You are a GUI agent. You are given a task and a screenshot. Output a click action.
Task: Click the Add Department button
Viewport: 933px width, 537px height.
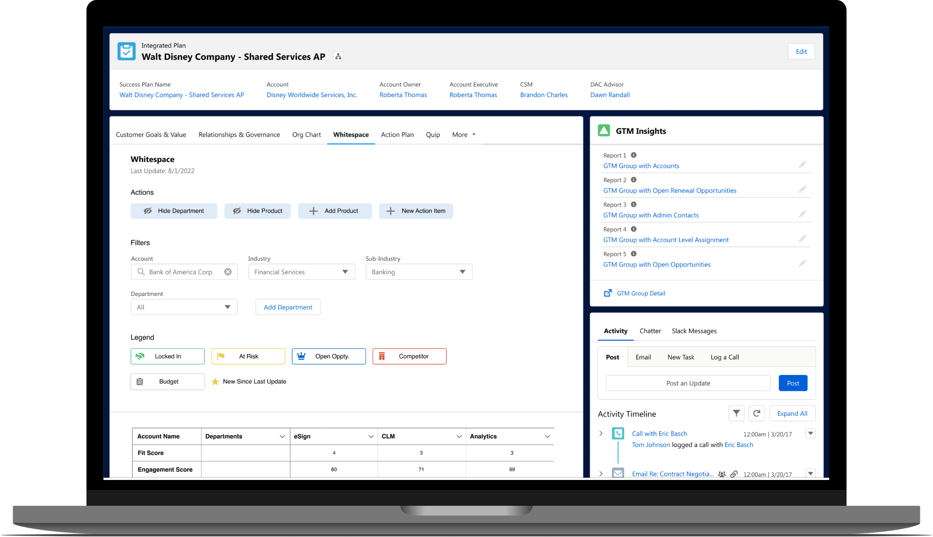click(x=288, y=307)
